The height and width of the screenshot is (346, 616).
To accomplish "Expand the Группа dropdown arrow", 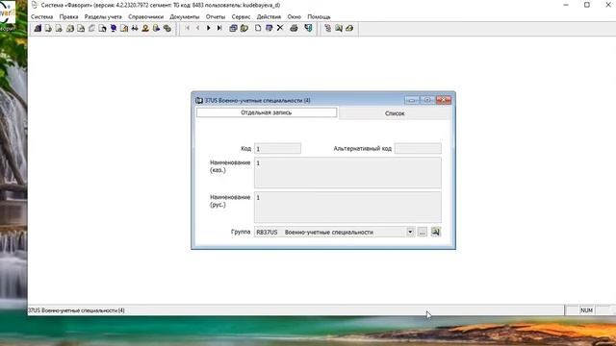I will click(x=410, y=232).
